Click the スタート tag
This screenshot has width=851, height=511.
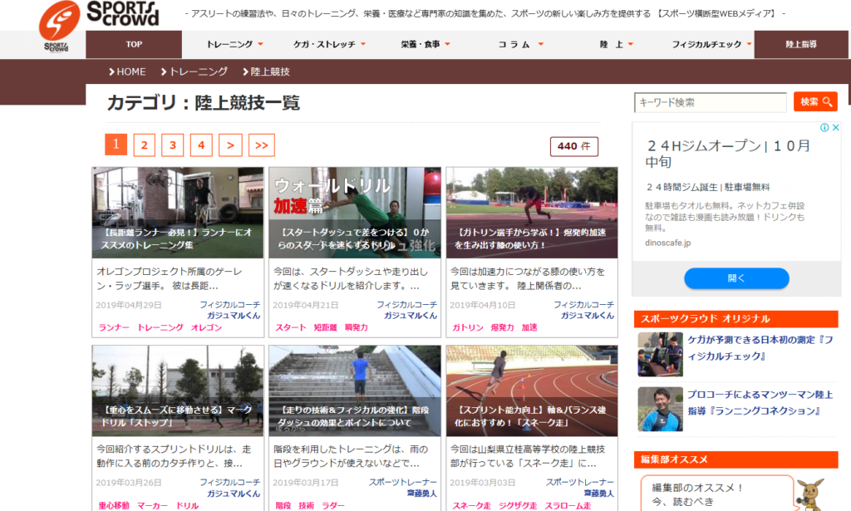(x=290, y=327)
